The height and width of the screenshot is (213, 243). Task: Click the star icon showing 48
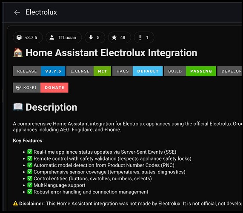[114, 37]
